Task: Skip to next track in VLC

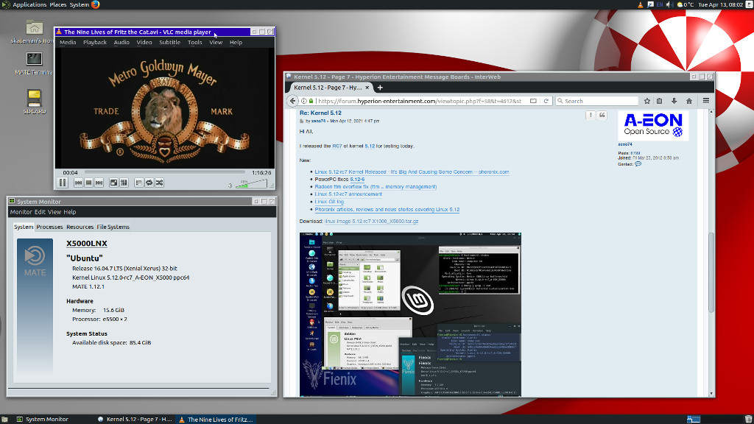Action: (99, 183)
